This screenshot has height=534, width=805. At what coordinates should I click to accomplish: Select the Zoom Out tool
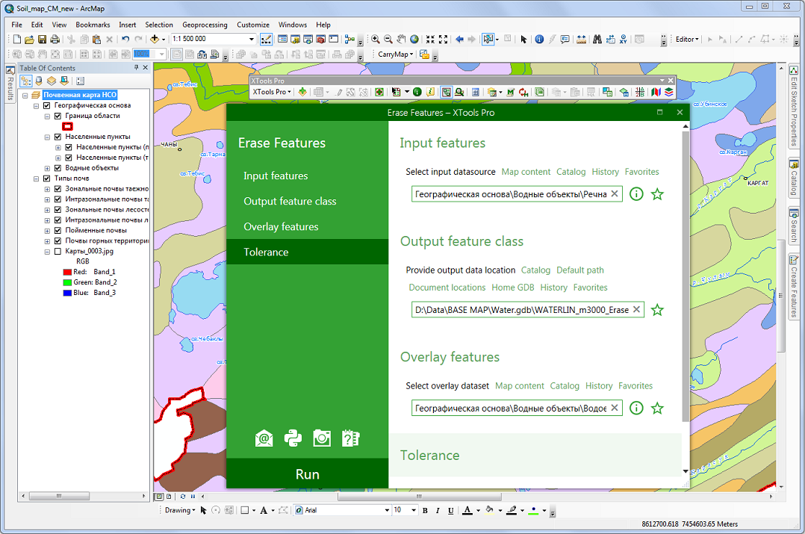tap(388, 39)
